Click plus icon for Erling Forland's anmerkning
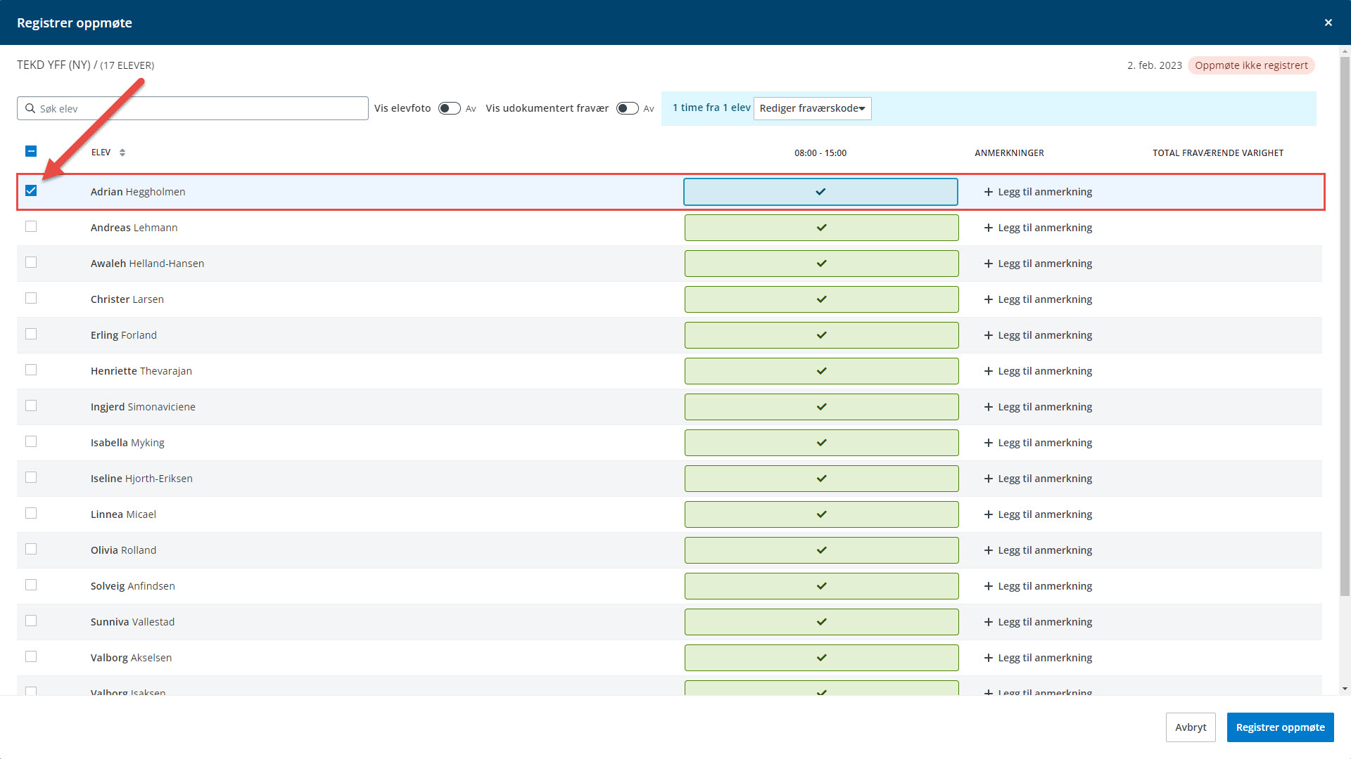Viewport: 1351px width, 759px height. [x=988, y=335]
